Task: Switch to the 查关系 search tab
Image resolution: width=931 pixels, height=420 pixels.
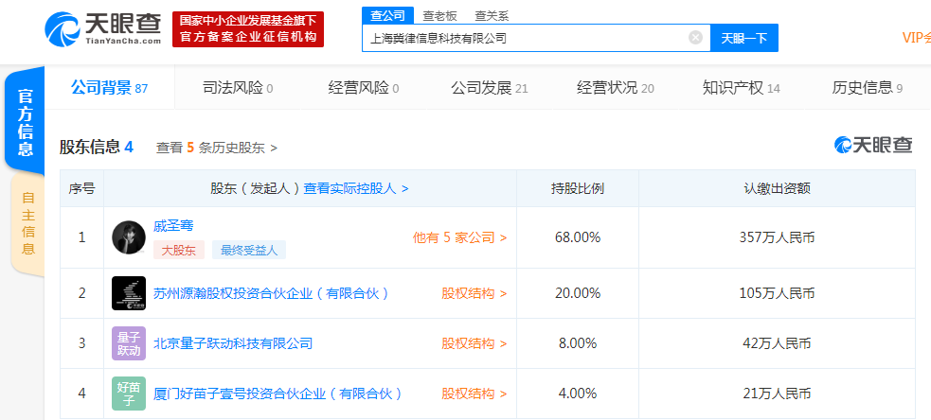Action: 492,16
